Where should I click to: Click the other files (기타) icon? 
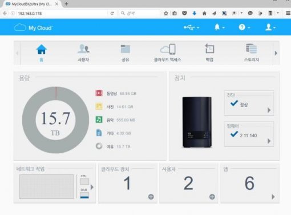99,133
